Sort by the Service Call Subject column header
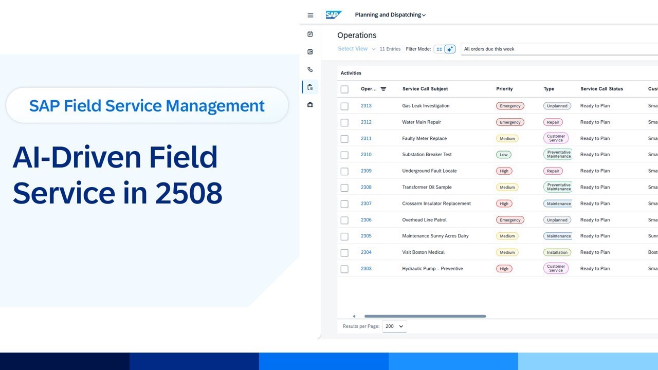 click(x=425, y=89)
